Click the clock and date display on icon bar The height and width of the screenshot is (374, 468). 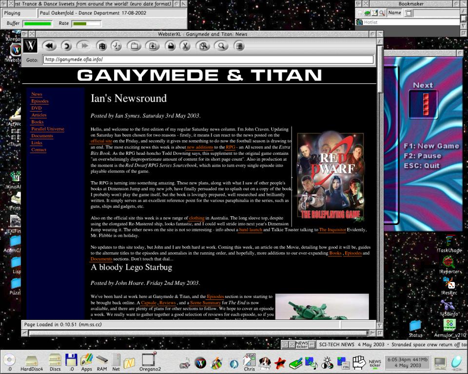pos(408,363)
